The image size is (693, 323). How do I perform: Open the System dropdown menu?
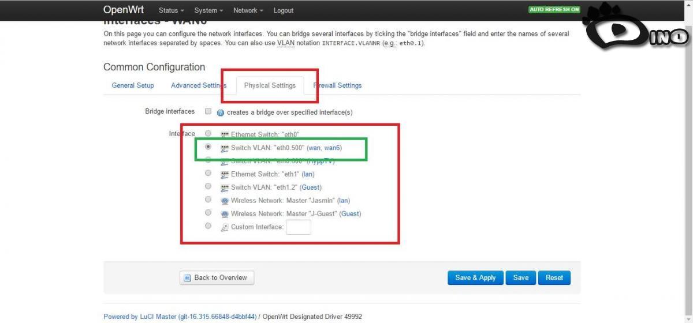pos(208,10)
